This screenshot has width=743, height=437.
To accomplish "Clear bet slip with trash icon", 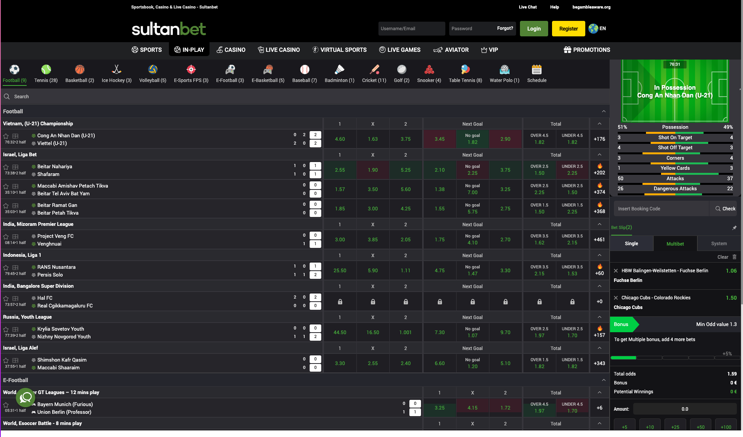I will tap(734, 257).
